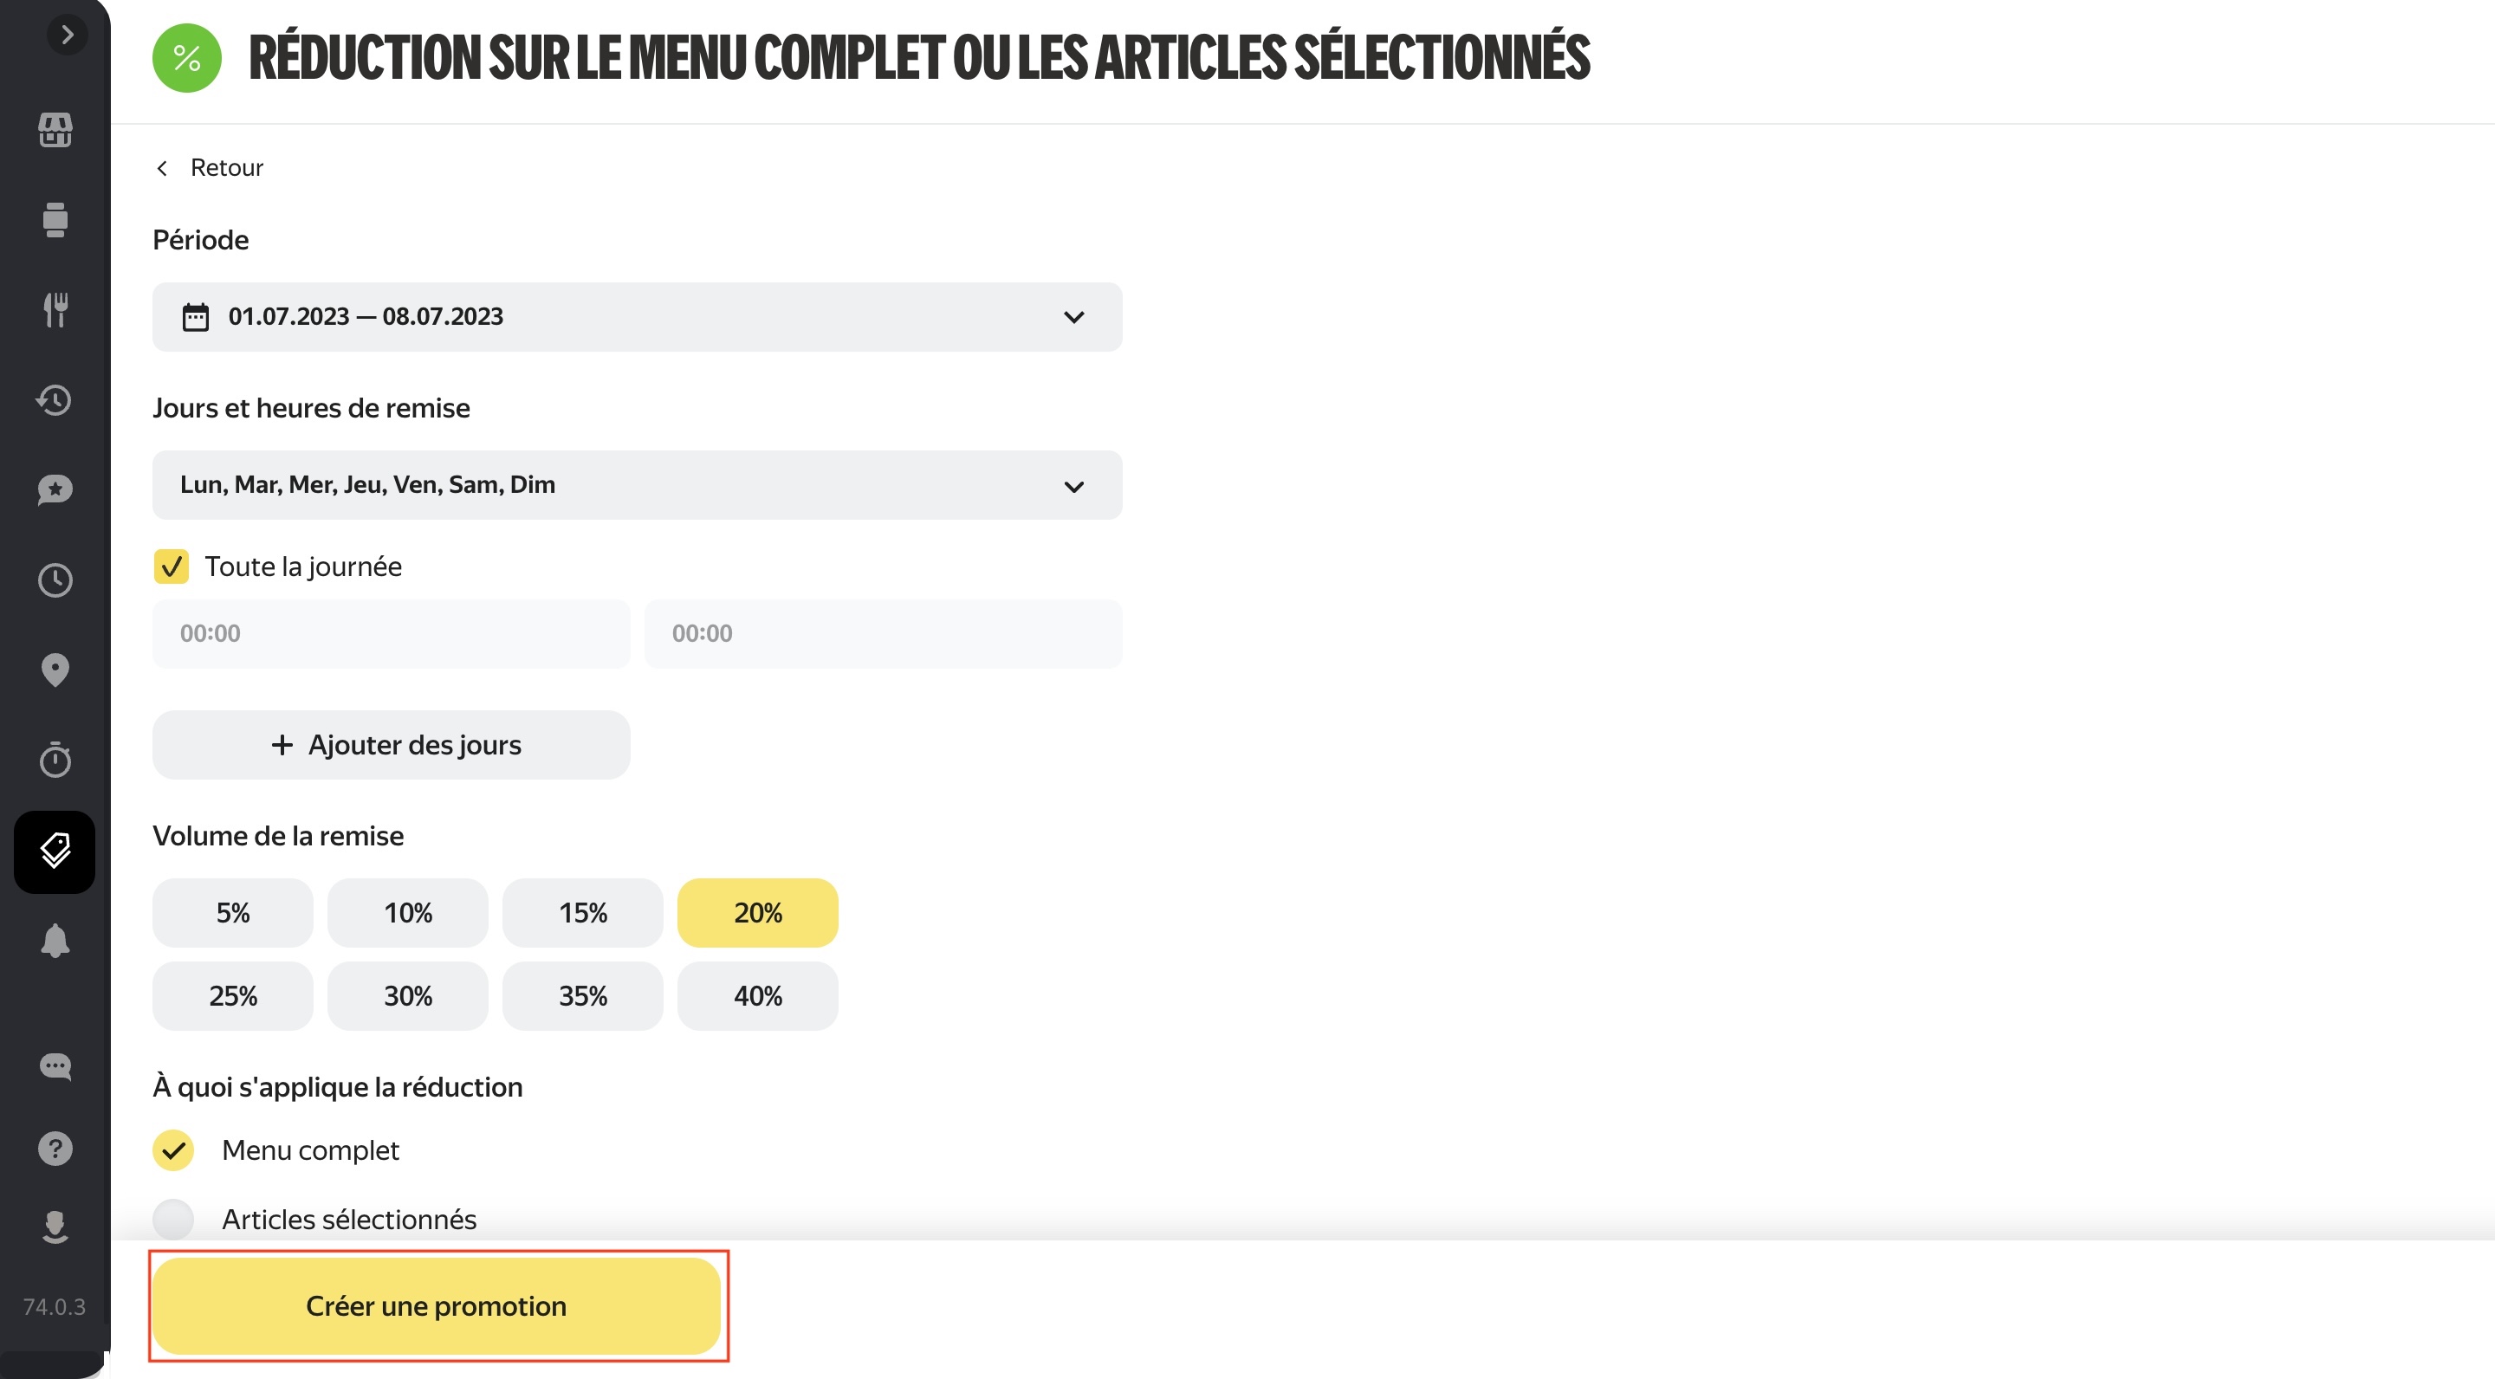Choose the 30% discount option

pos(408,996)
